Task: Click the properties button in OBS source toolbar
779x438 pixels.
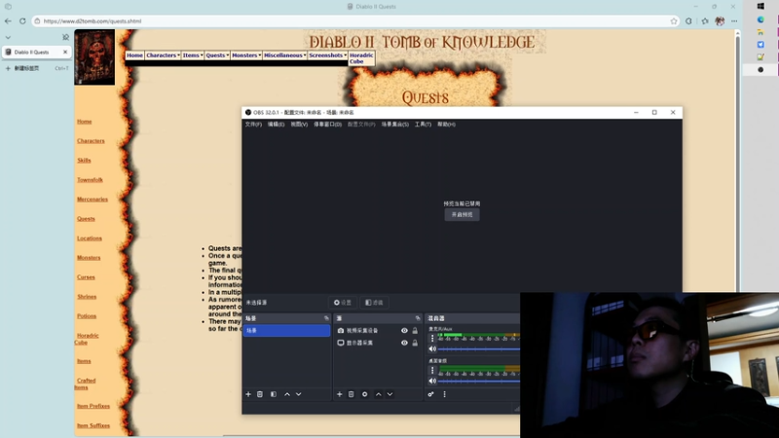Action: pos(343,303)
